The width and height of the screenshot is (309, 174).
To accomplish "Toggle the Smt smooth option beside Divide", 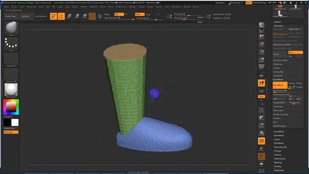I will 295,52.
